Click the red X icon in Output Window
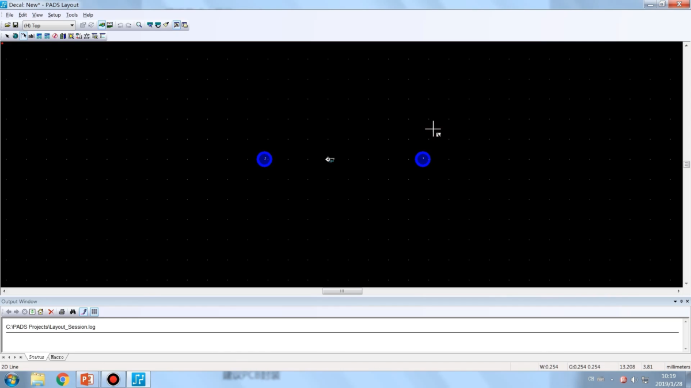 click(51, 312)
